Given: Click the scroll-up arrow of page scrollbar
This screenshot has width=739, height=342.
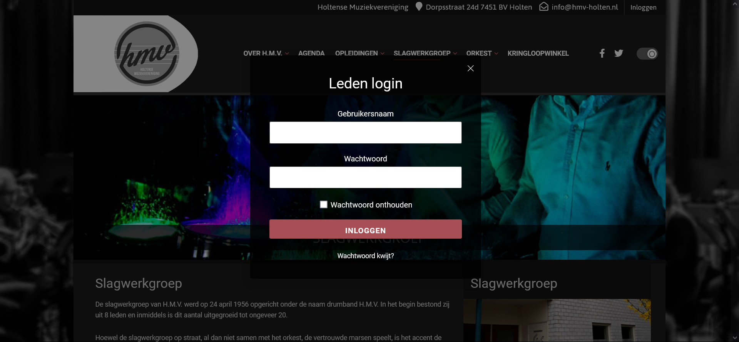Looking at the screenshot, I should [x=735, y=3].
